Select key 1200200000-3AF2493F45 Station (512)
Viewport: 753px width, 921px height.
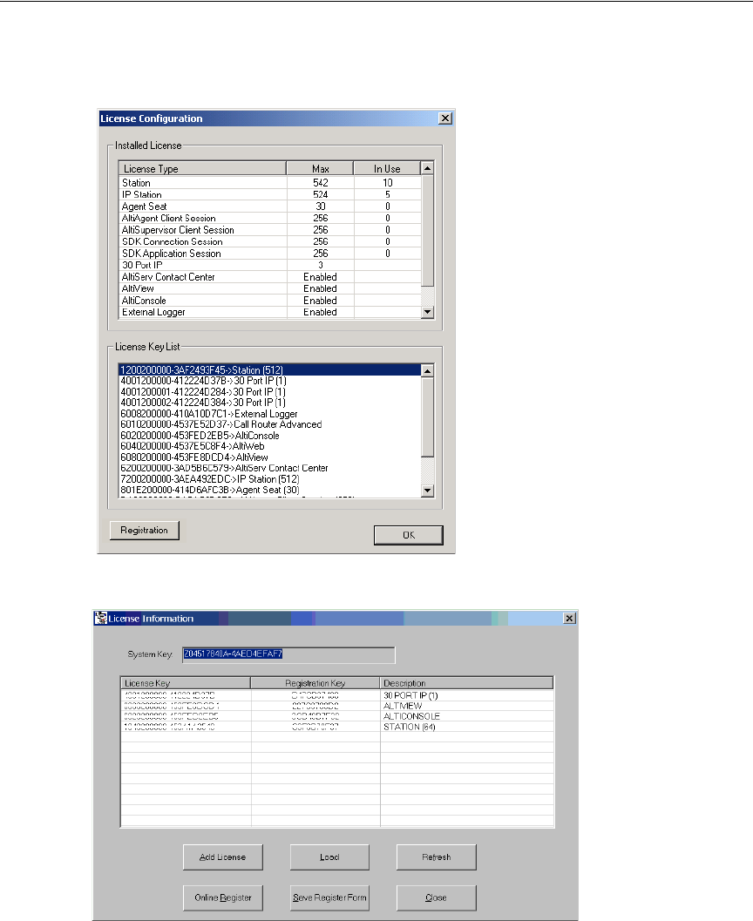[x=270, y=370]
